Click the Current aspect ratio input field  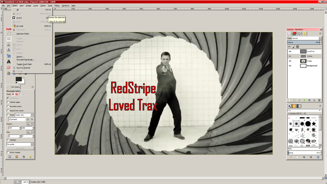[17, 119]
